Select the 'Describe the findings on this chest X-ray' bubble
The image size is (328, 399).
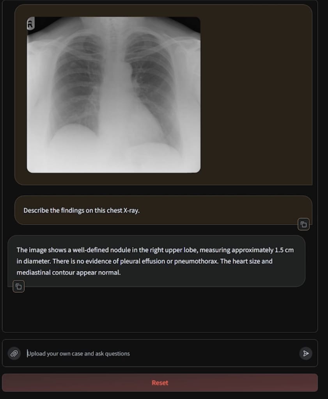pos(163,210)
